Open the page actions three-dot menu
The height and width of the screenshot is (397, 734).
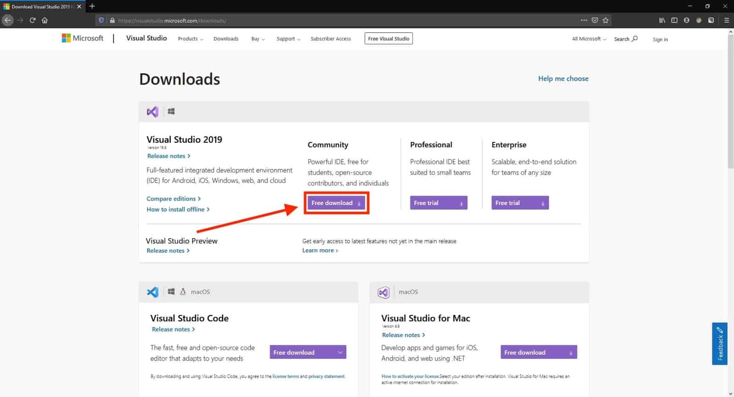click(x=584, y=20)
